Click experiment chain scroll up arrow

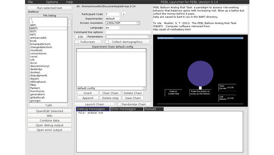pyautogui.click(x=148, y=50)
